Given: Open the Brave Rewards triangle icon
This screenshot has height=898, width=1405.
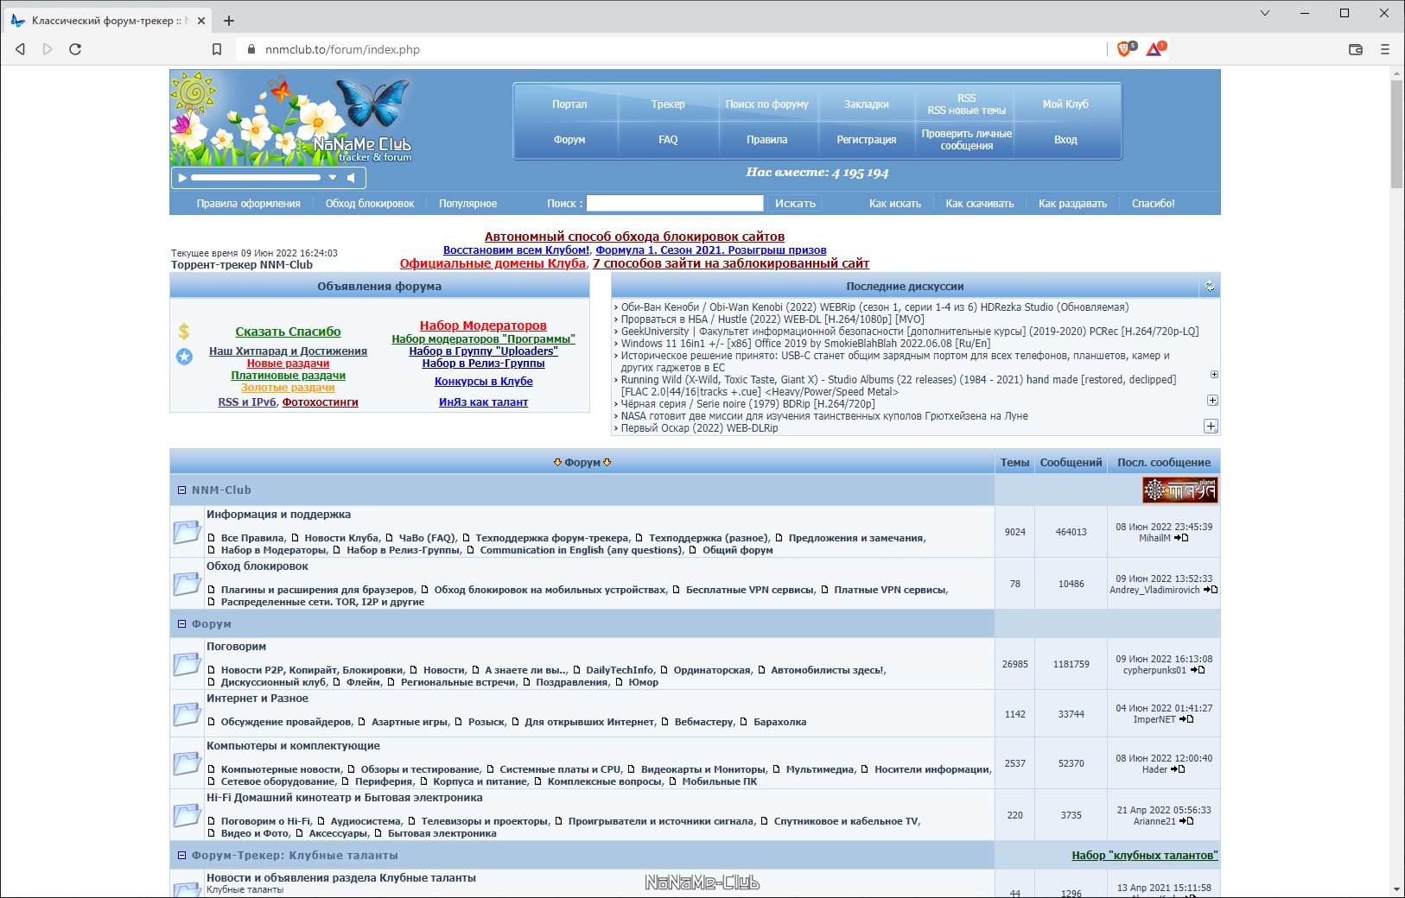Looking at the screenshot, I should 1154,49.
